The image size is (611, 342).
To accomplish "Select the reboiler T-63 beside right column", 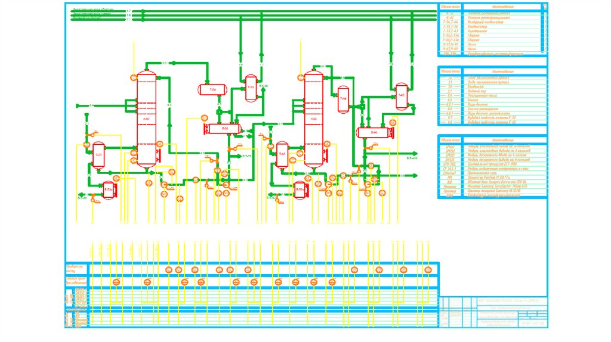I will (x=282, y=154).
